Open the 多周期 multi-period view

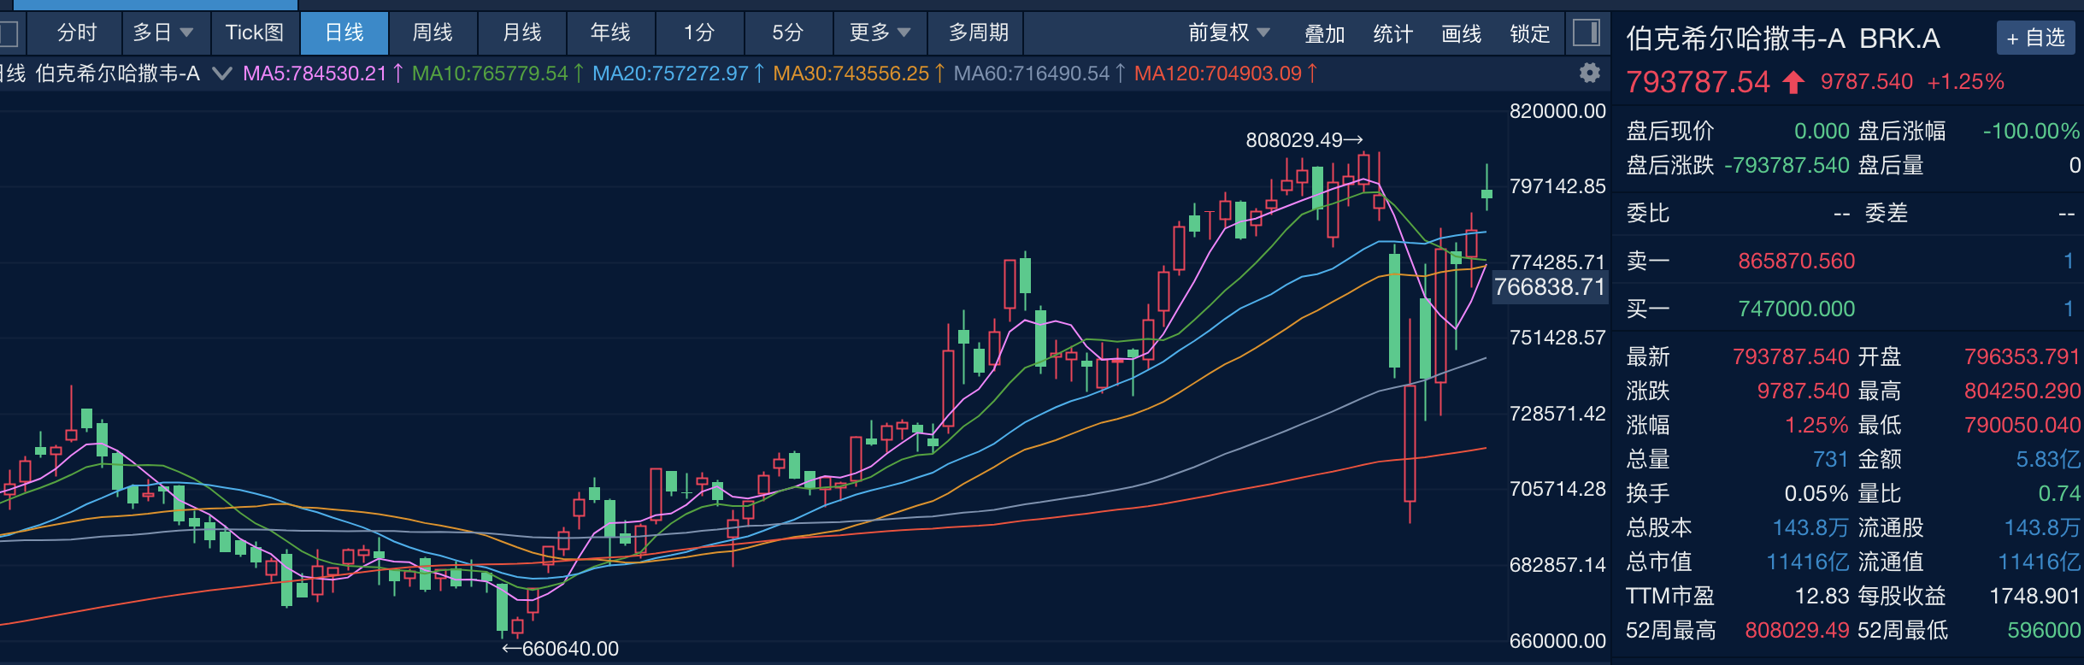pos(979,33)
